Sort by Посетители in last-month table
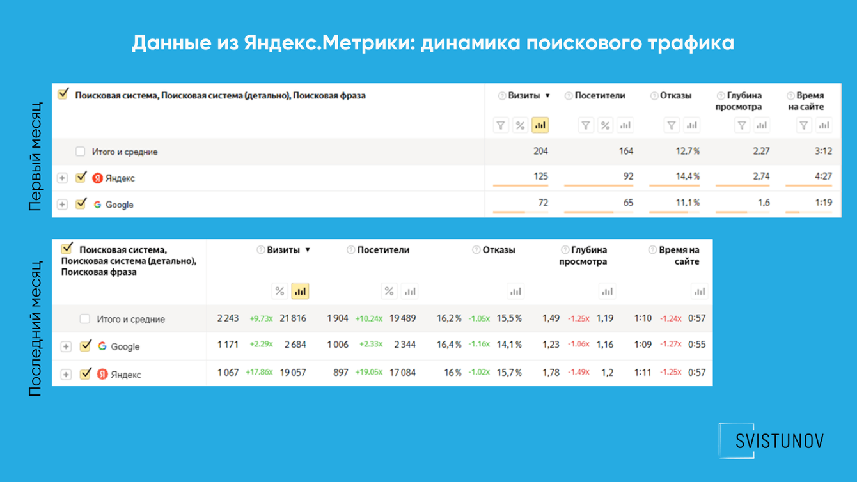The height and width of the screenshot is (482, 857). 383,250
